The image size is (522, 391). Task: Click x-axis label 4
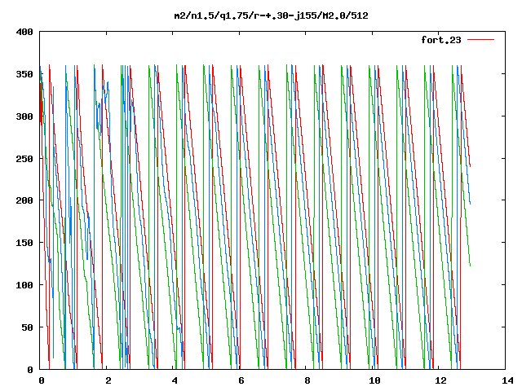coord(175,380)
